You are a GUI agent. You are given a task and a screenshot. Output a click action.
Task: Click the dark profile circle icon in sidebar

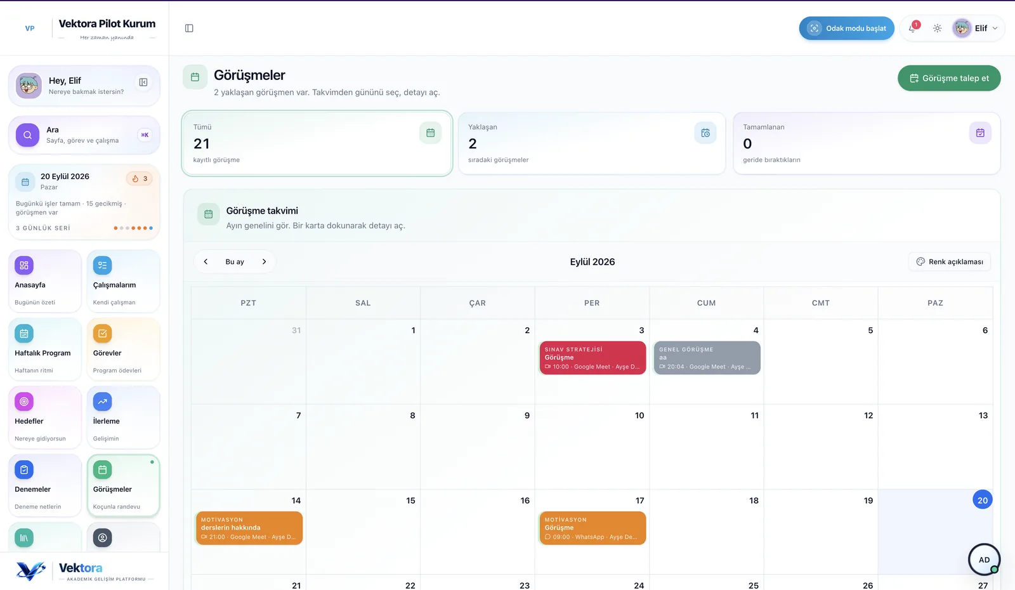[x=102, y=537]
